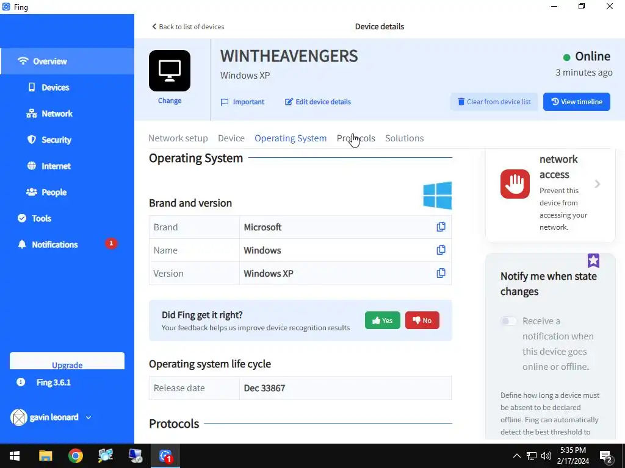This screenshot has width=625, height=468.
Task: Click the red block network access hand icon
Action: [x=515, y=184]
